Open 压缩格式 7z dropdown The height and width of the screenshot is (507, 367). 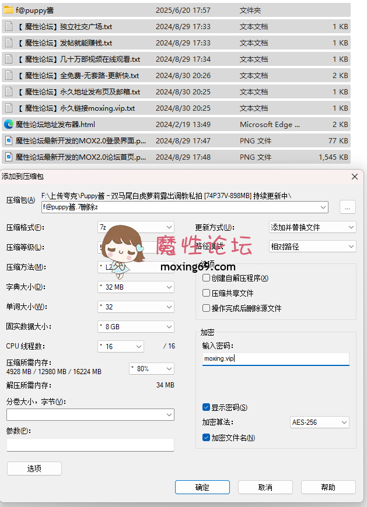pyautogui.click(x=136, y=227)
